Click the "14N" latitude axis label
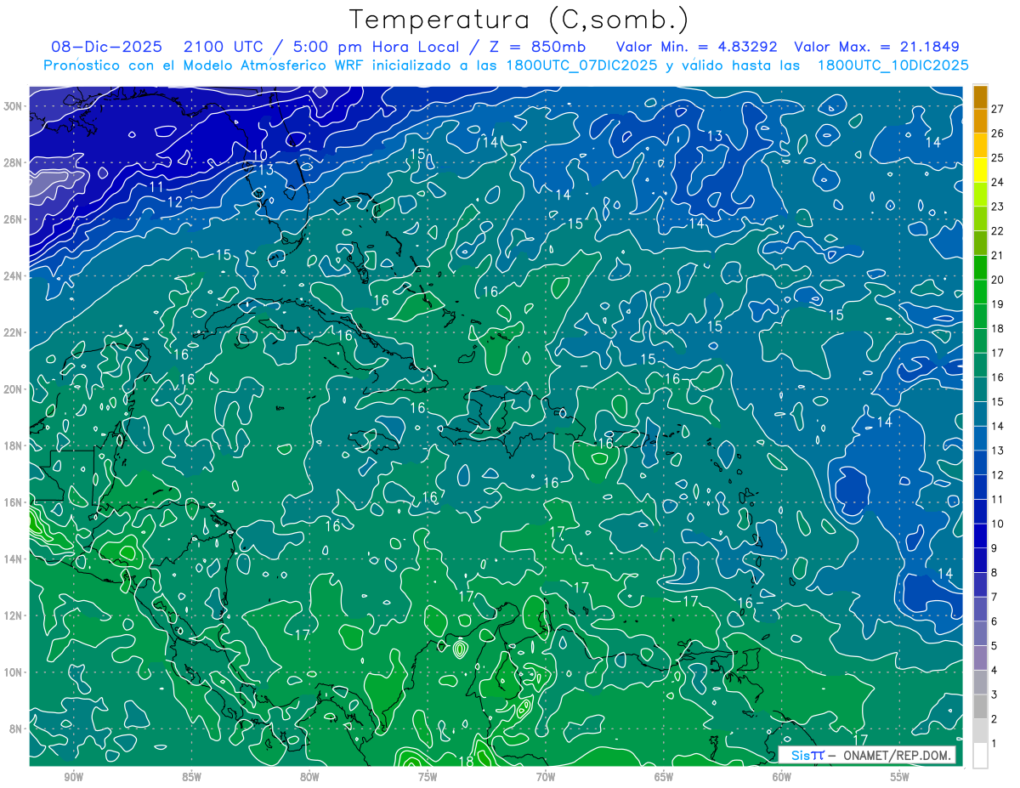The width and height of the screenshot is (1020, 788). pyautogui.click(x=14, y=558)
